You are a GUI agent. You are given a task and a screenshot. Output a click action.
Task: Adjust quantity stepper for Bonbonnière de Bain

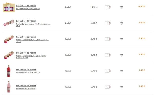click(110, 23)
